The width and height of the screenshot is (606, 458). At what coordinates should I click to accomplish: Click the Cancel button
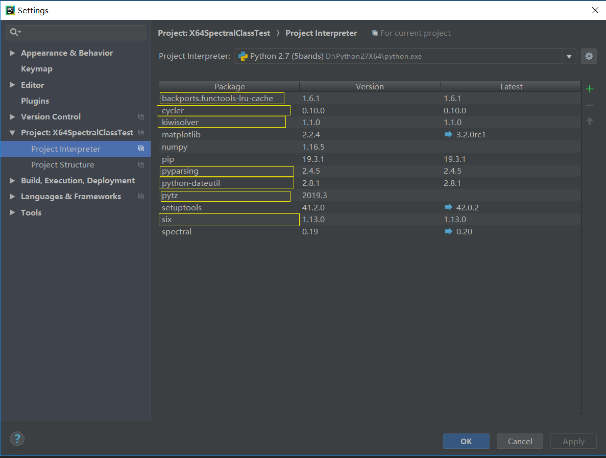pyautogui.click(x=520, y=441)
